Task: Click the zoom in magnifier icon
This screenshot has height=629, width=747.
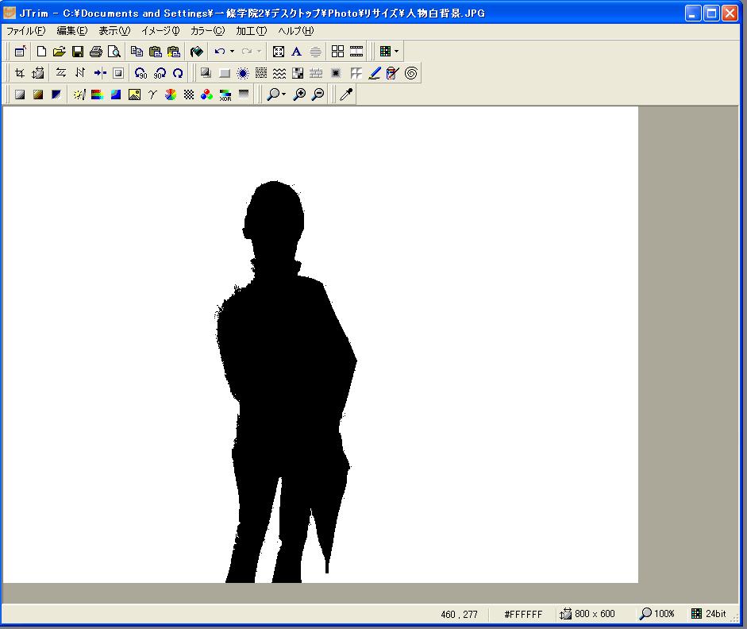Action: [x=299, y=95]
